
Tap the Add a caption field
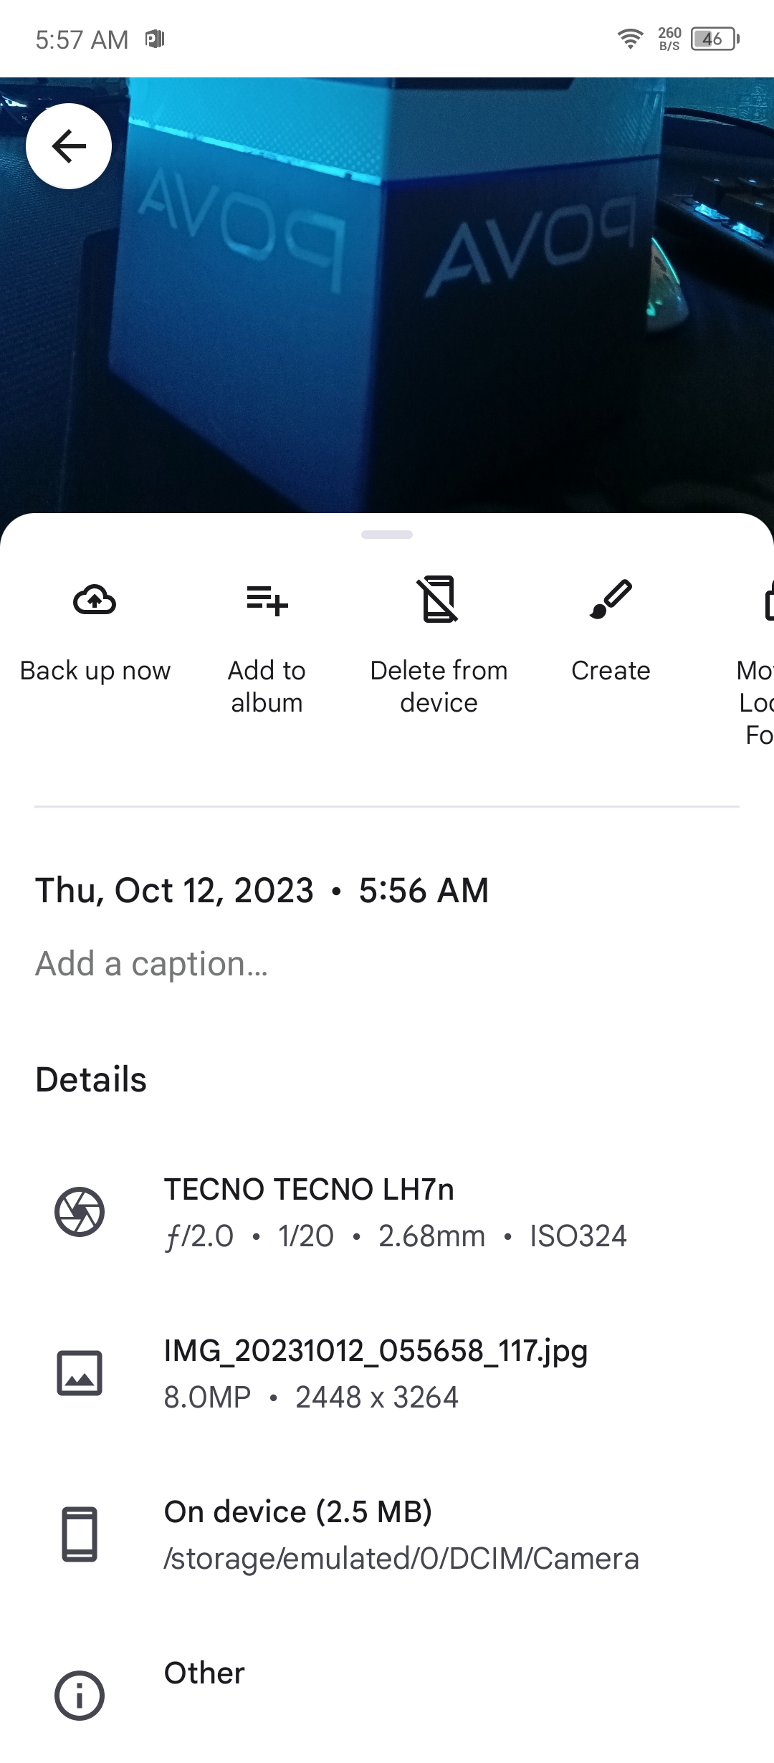387,964
